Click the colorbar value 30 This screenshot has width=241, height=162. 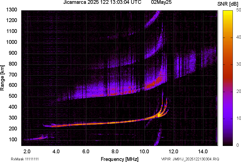tap(239, 64)
